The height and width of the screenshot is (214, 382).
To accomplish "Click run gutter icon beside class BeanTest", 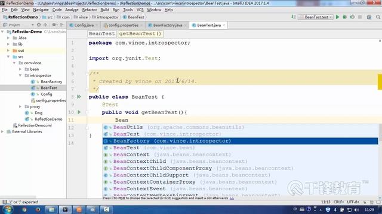I will (x=79, y=97).
